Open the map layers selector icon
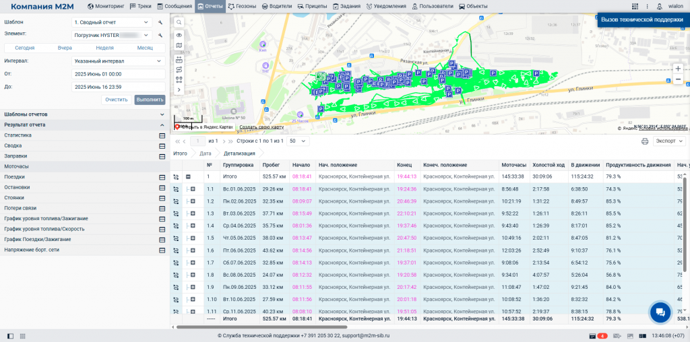 [x=179, y=45]
